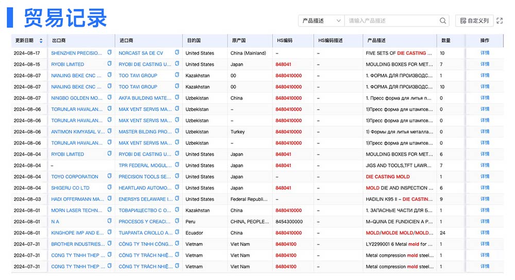Select HS code 8454300000 cell

pos(289,222)
